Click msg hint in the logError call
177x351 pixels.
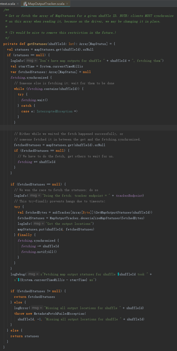(37, 308)
